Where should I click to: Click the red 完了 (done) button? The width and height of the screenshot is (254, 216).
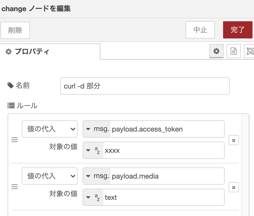tap(238, 30)
